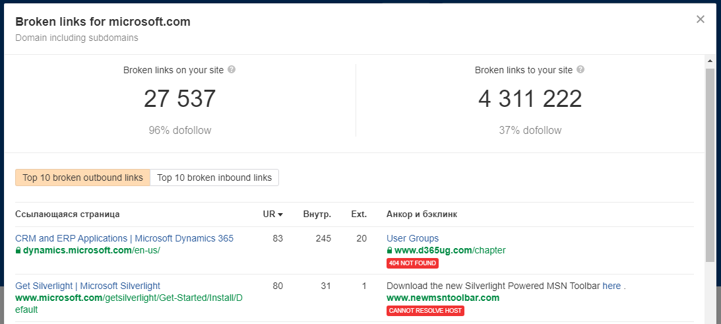The image size is (721, 324).
Task: Click lock icon beside www.d365ug.com
Action: click(390, 250)
